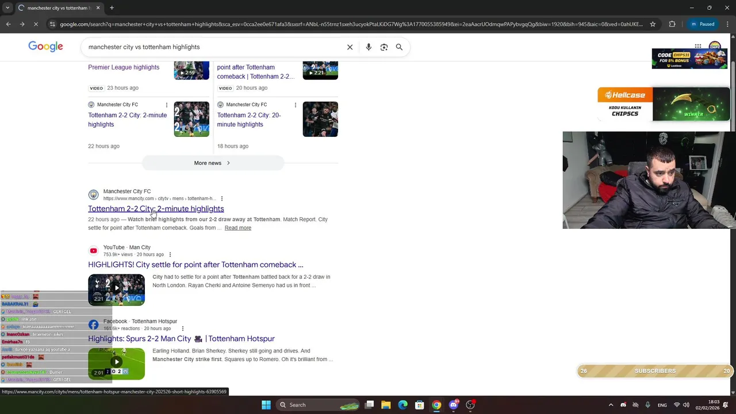Clear the search query with X

pyautogui.click(x=350, y=47)
